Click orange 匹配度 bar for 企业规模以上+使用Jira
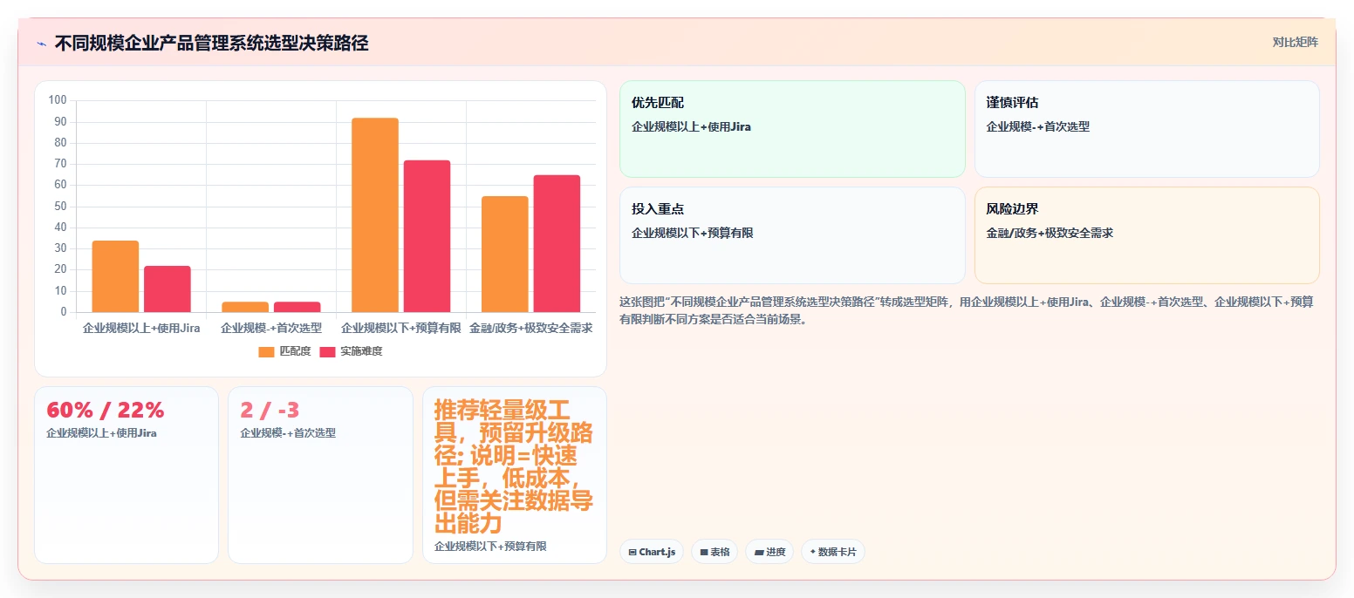 coord(115,276)
